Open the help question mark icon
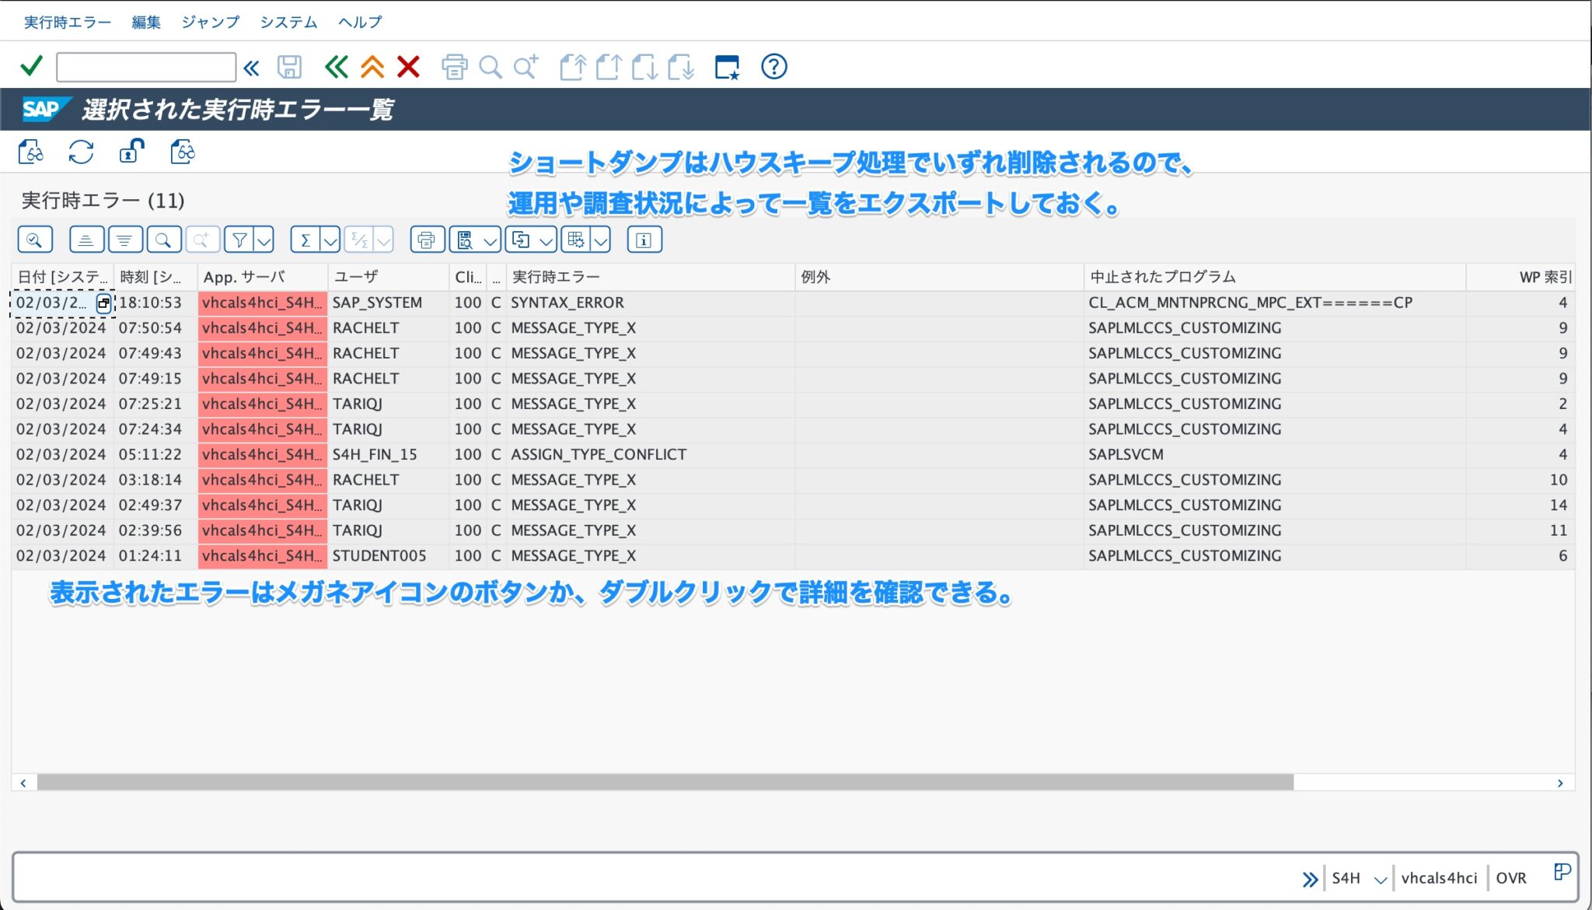The height and width of the screenshot is (910, 1592). [x=773, y=66]
